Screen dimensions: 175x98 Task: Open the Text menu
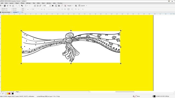pyautogui.click(x=34, y=3)
